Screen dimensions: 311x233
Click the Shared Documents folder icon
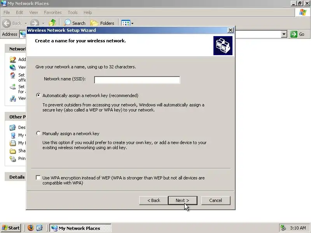click(x=13, y=151)
